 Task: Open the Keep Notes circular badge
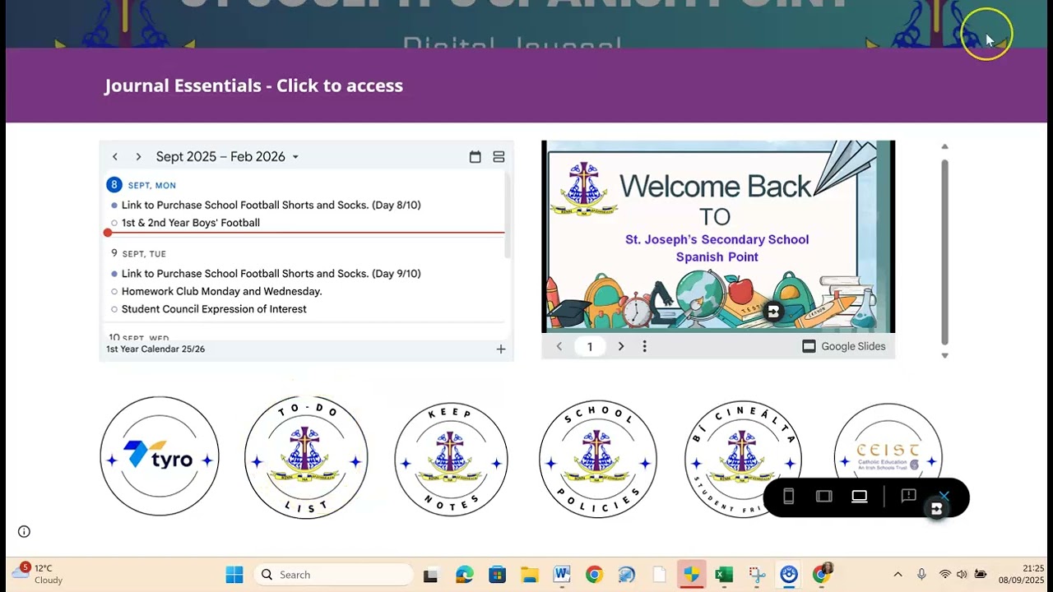pos(451,459)
